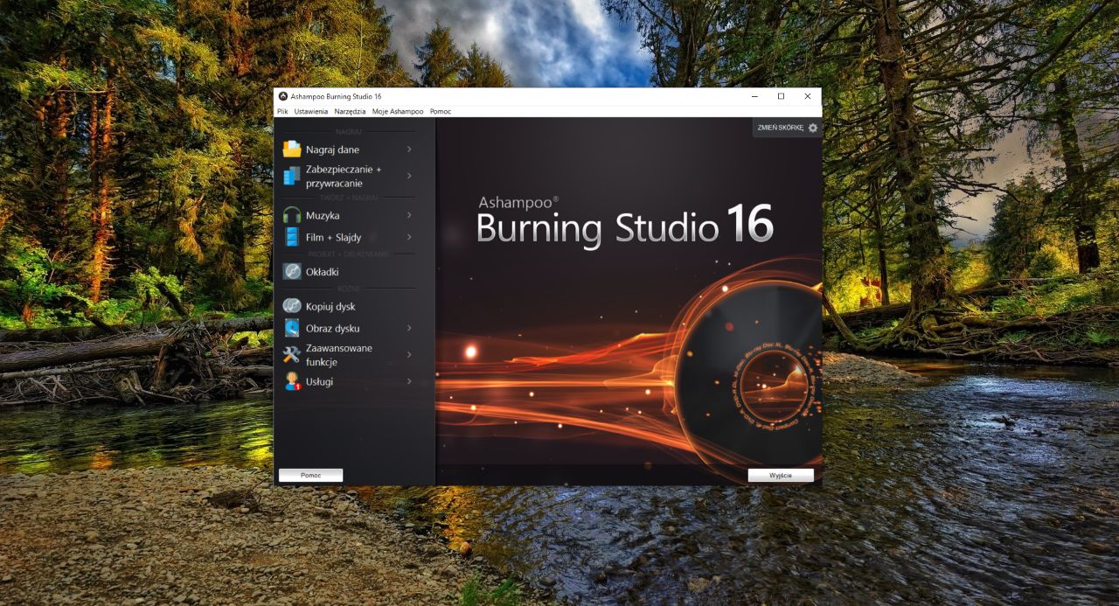Click the Ashampoo logo in title bar

282,96
